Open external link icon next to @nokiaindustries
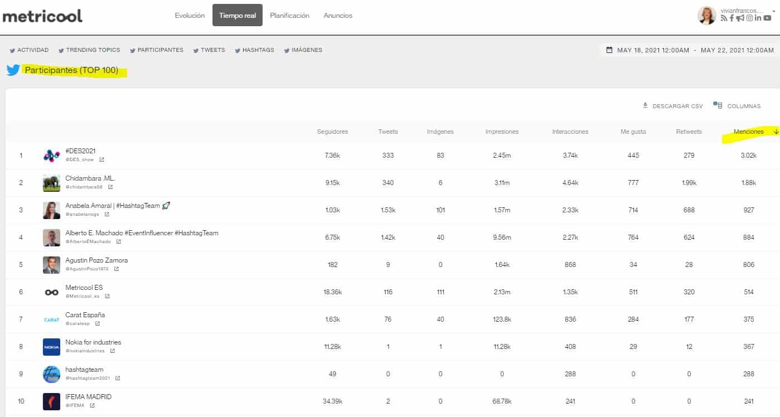 click(x=112, y=351)
